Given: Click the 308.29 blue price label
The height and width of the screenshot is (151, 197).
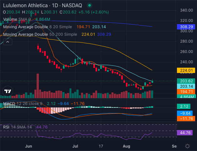Looking at the screenshot, I should [186, 27].
